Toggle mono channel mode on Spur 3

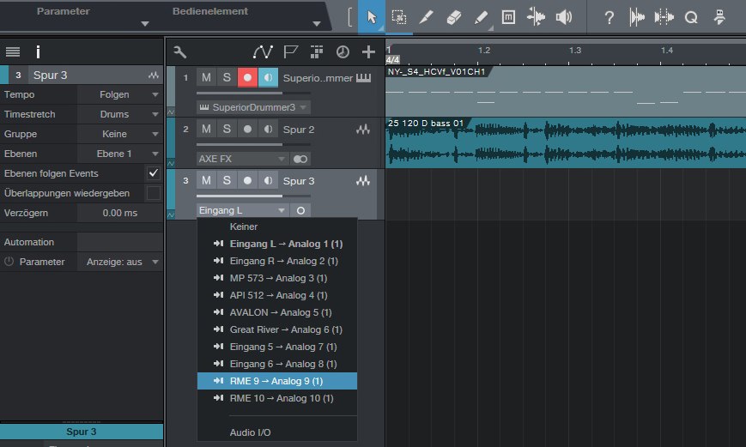pos(300,210)
